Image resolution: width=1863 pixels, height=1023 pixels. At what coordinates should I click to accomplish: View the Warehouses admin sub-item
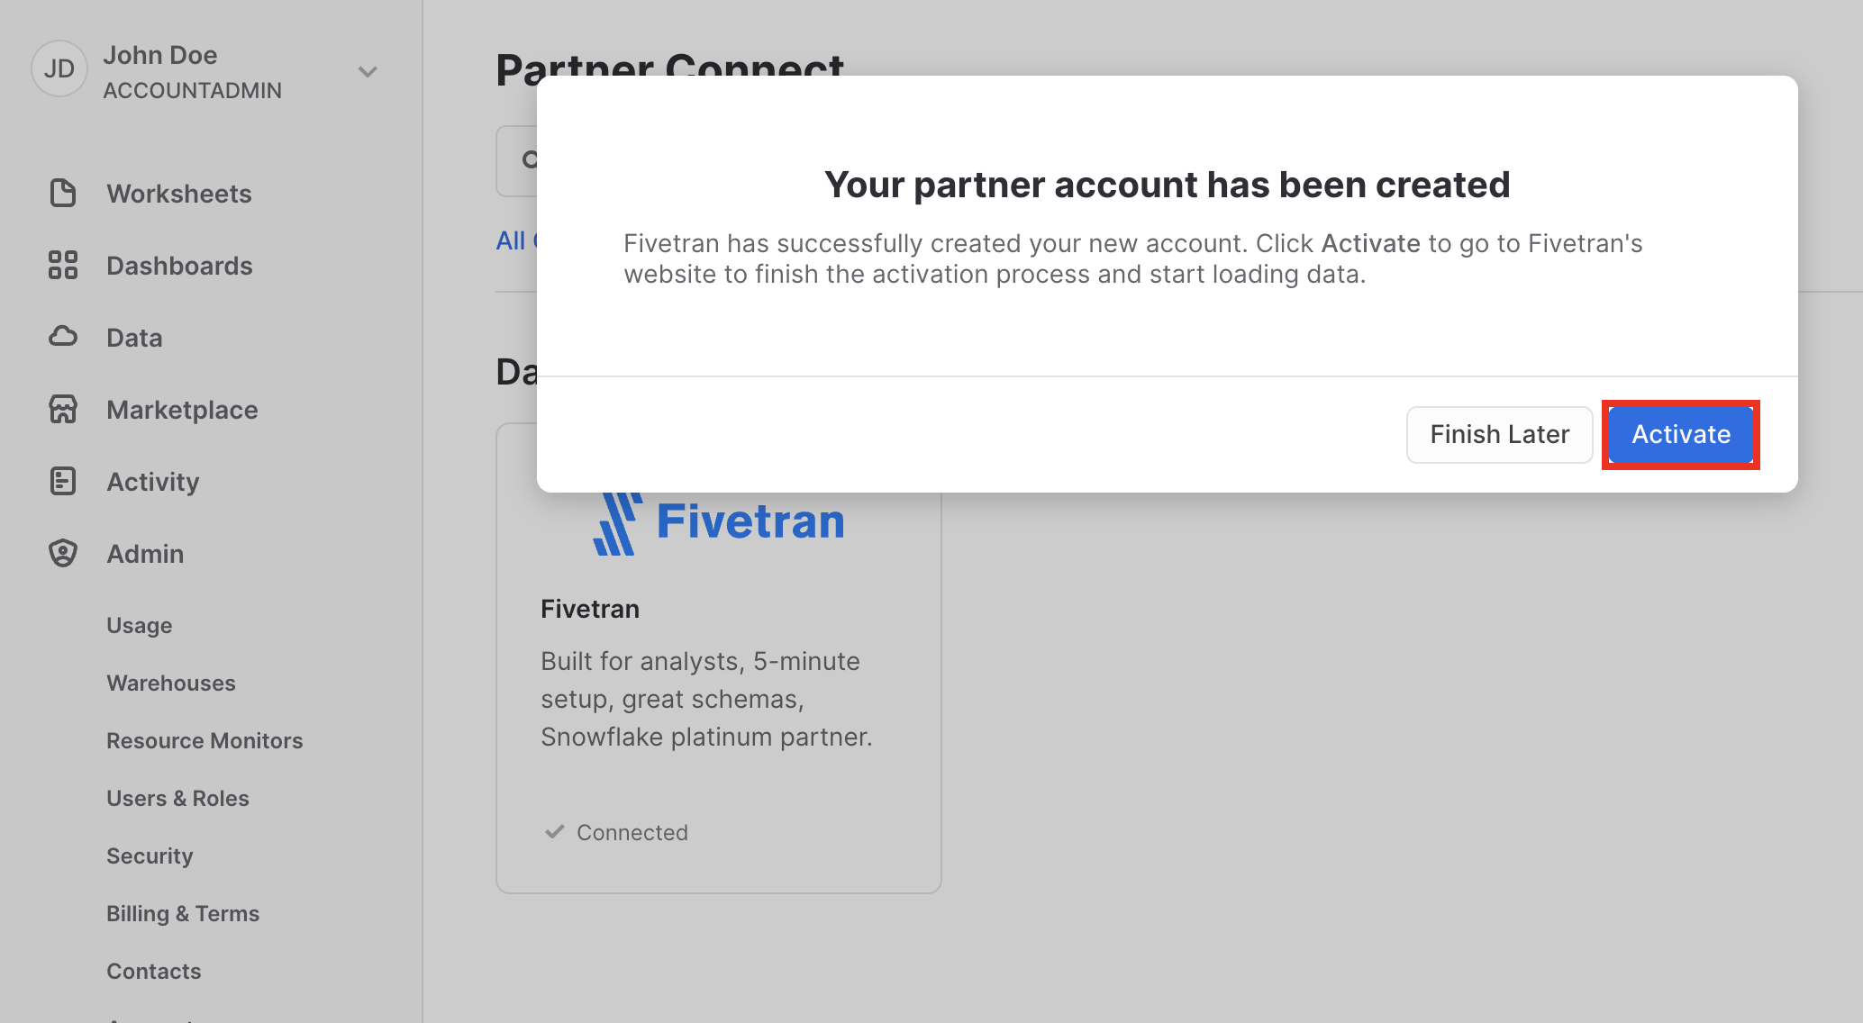click(x=170, y=682)
